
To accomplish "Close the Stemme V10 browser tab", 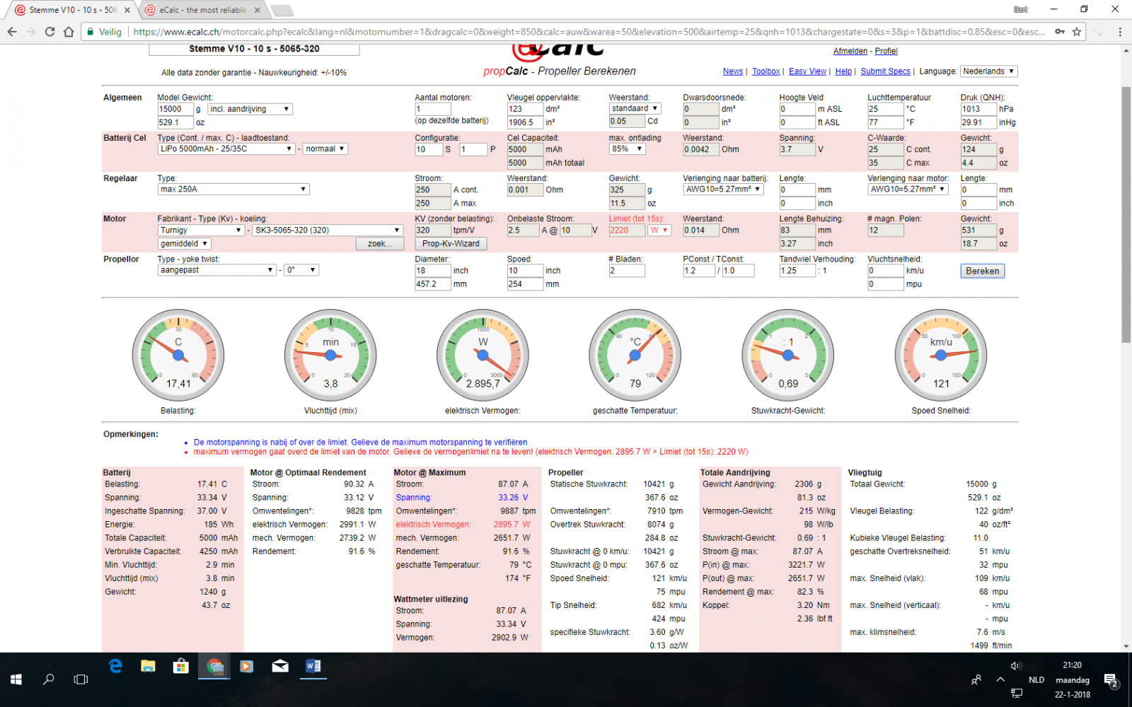I will pos(128,10).
